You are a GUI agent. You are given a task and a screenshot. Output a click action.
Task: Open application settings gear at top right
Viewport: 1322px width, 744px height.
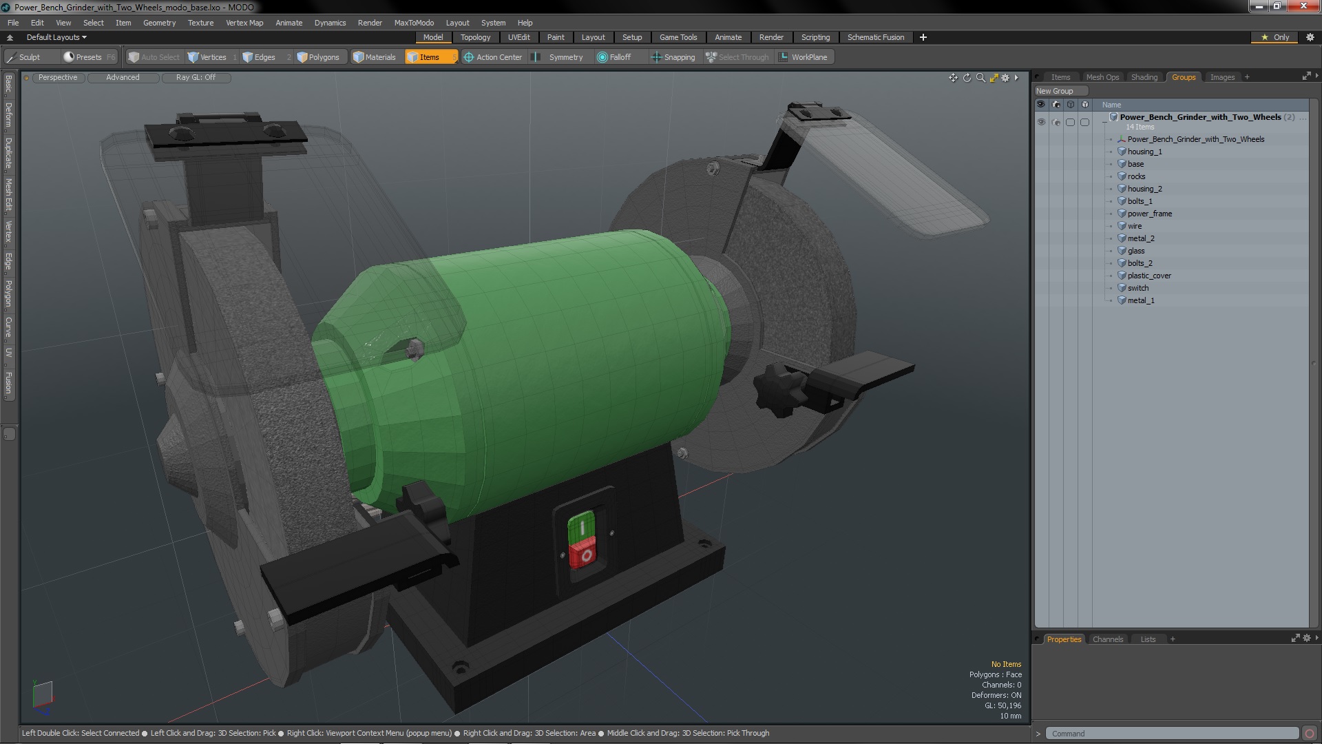click(1310, 37)
